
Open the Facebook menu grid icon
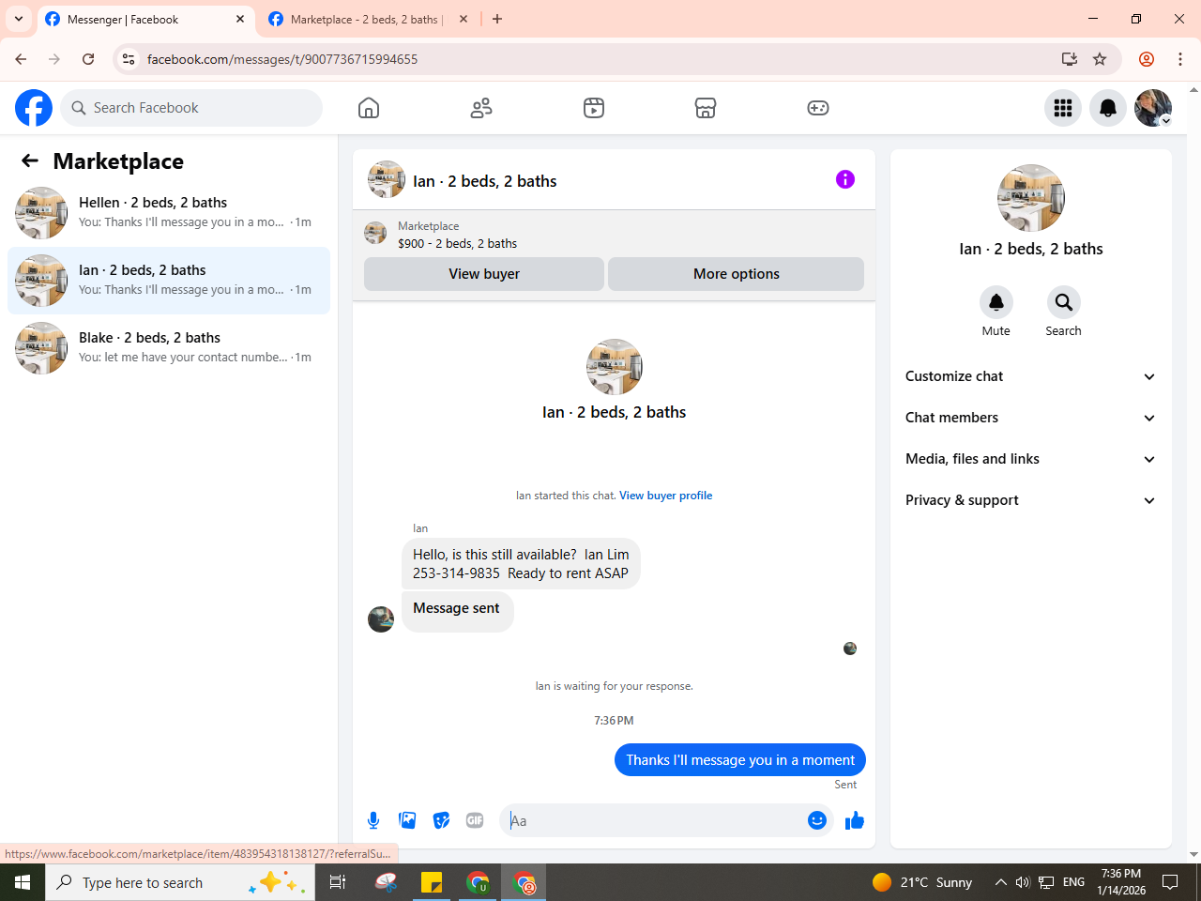(1063, 108)
